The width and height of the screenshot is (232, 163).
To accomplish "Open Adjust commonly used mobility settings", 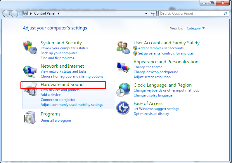I will (x=72, y=105).
